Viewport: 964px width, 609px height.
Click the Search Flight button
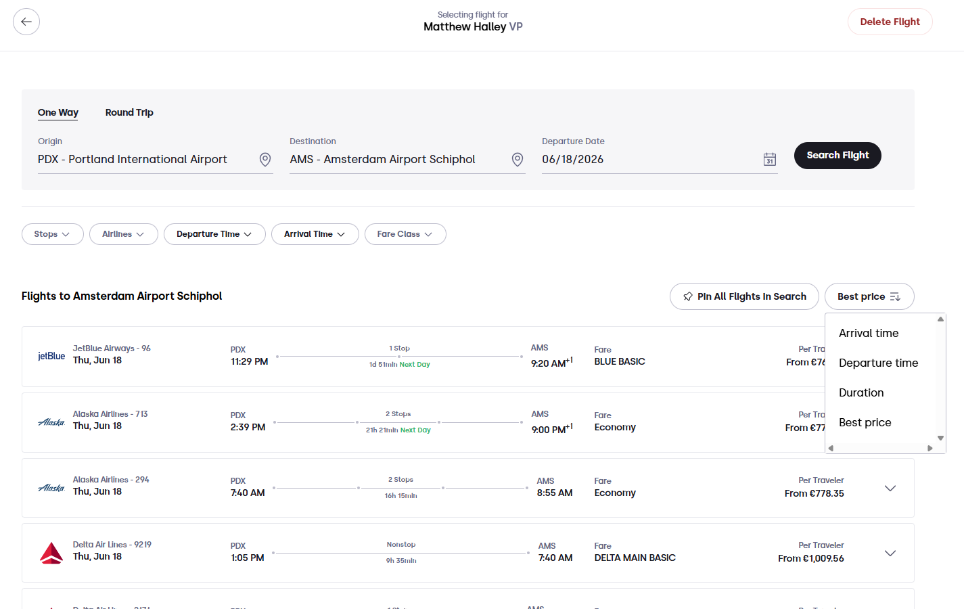pos(837,156)
